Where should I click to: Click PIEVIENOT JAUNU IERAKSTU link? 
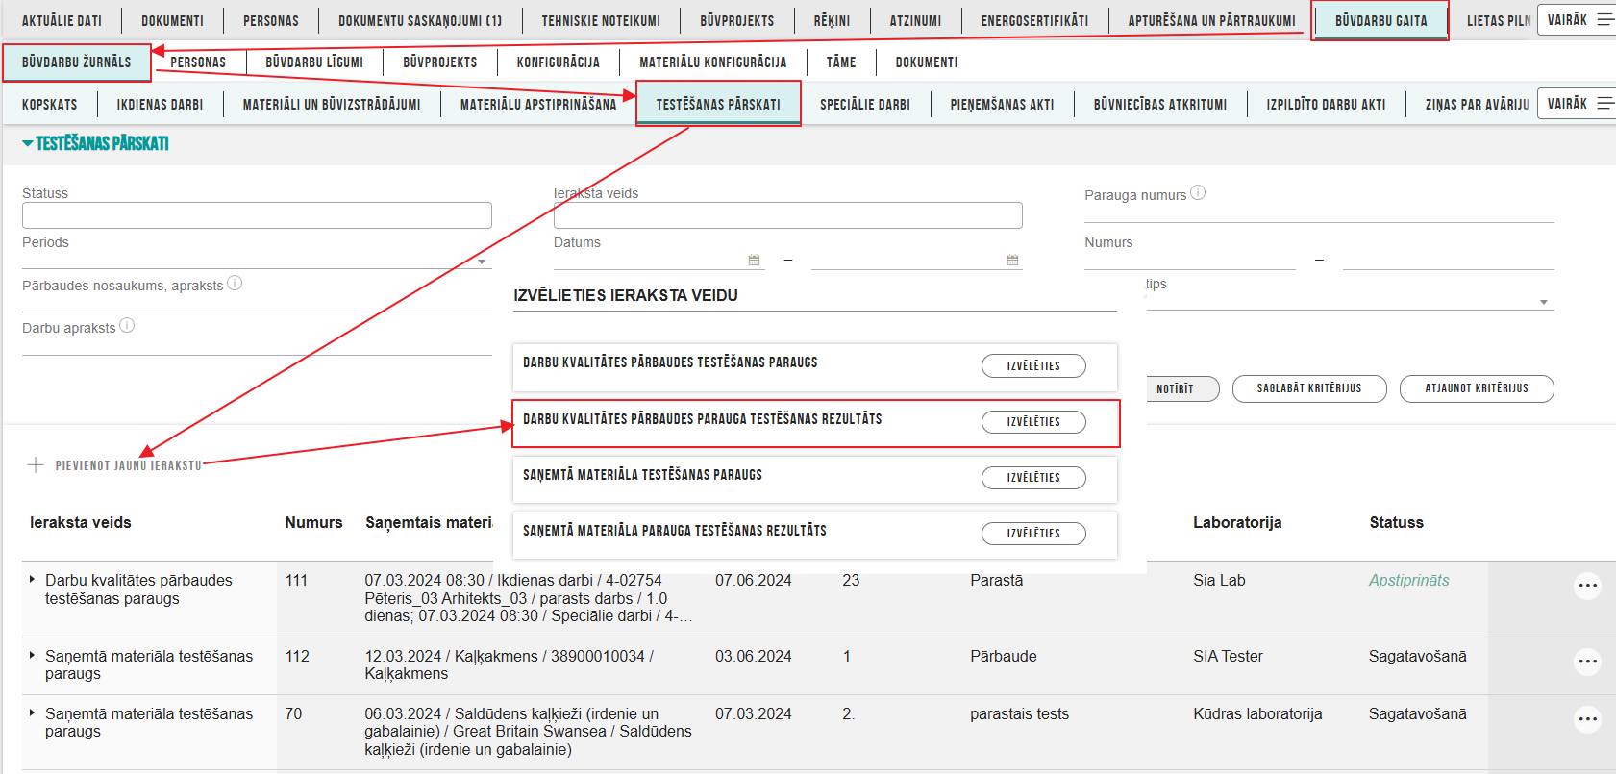click(128, 465)
